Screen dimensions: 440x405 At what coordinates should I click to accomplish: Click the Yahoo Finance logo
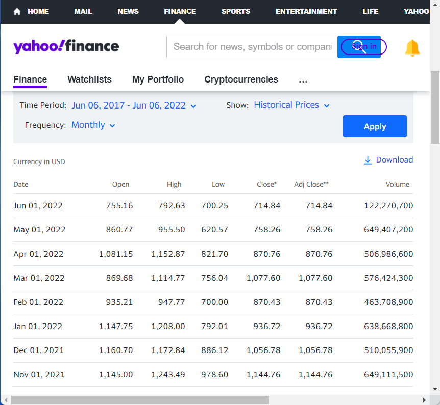(66, 47)
